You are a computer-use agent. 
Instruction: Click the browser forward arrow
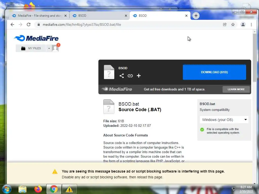pyautogui.click(x=20, y=25)
